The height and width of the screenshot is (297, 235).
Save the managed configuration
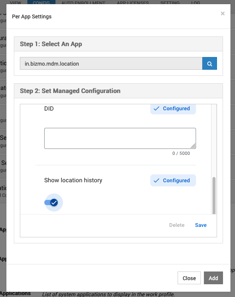(201, 225)
